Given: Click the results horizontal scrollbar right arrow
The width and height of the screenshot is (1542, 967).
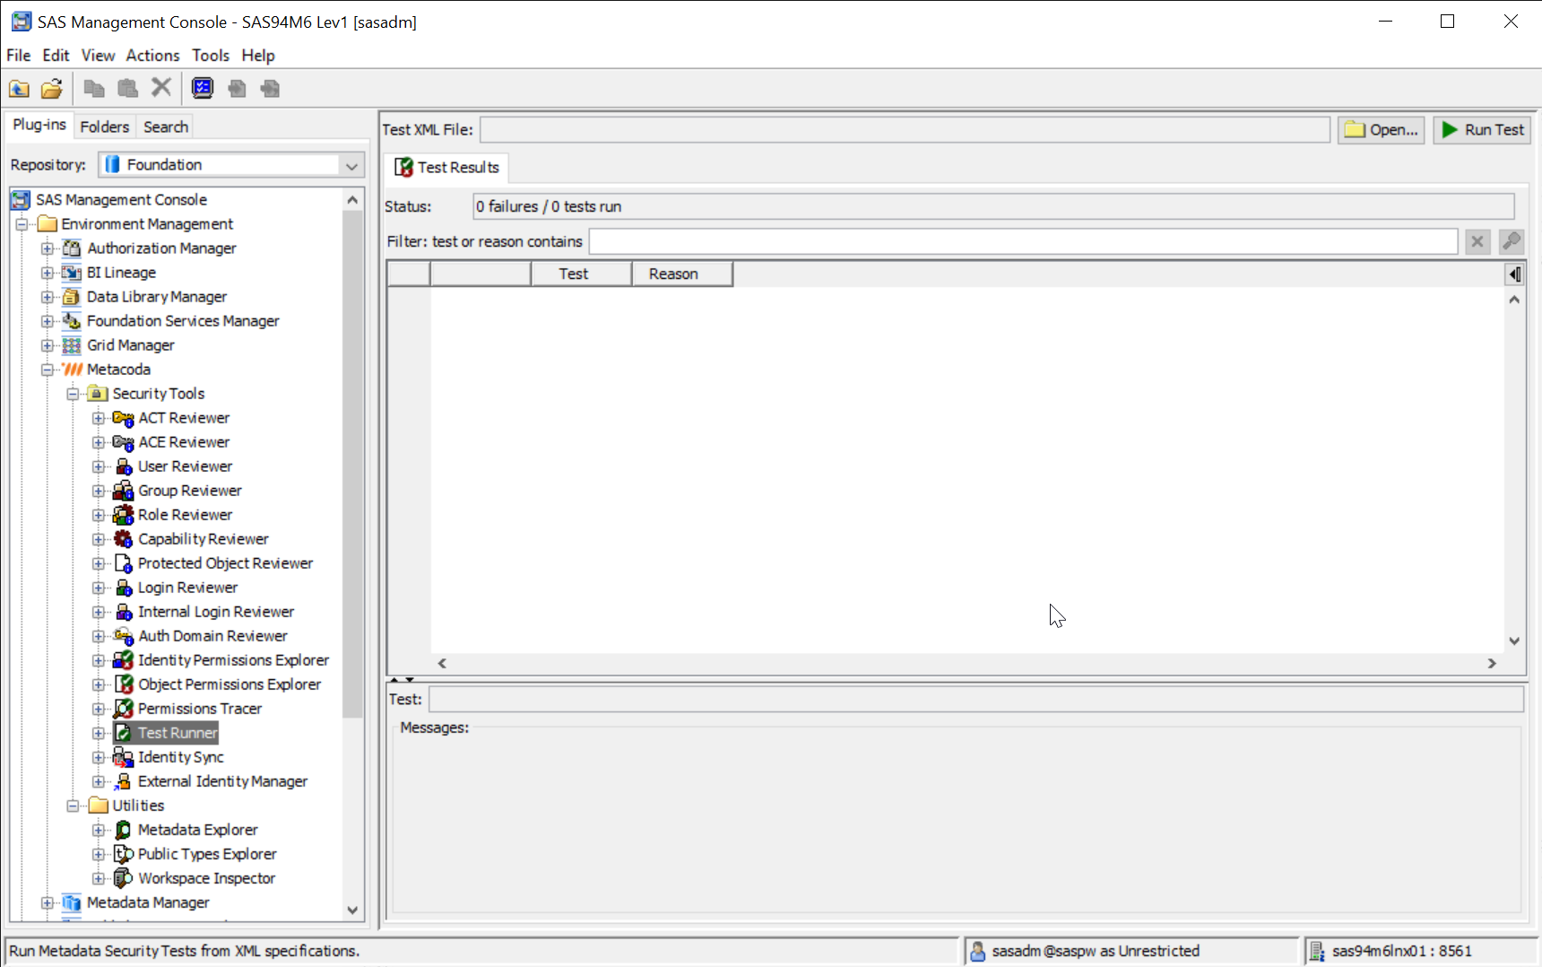Looking at the screenshot, I should [x=1492, y=663].
